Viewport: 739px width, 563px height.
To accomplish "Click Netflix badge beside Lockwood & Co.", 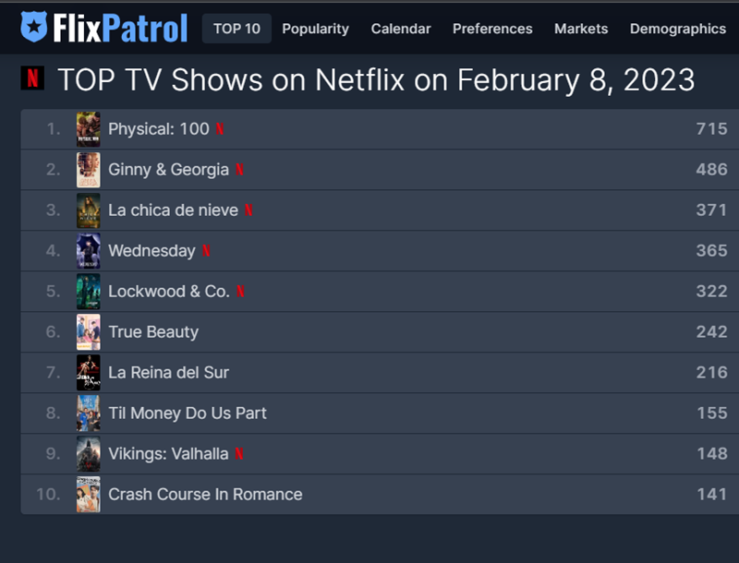I will (x=240, y=292).
